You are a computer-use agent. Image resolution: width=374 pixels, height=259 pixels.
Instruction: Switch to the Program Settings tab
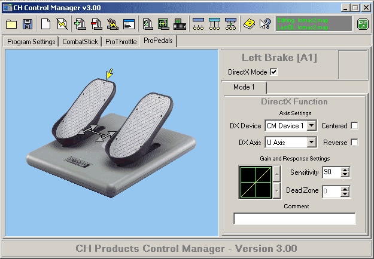pos(31,42)
